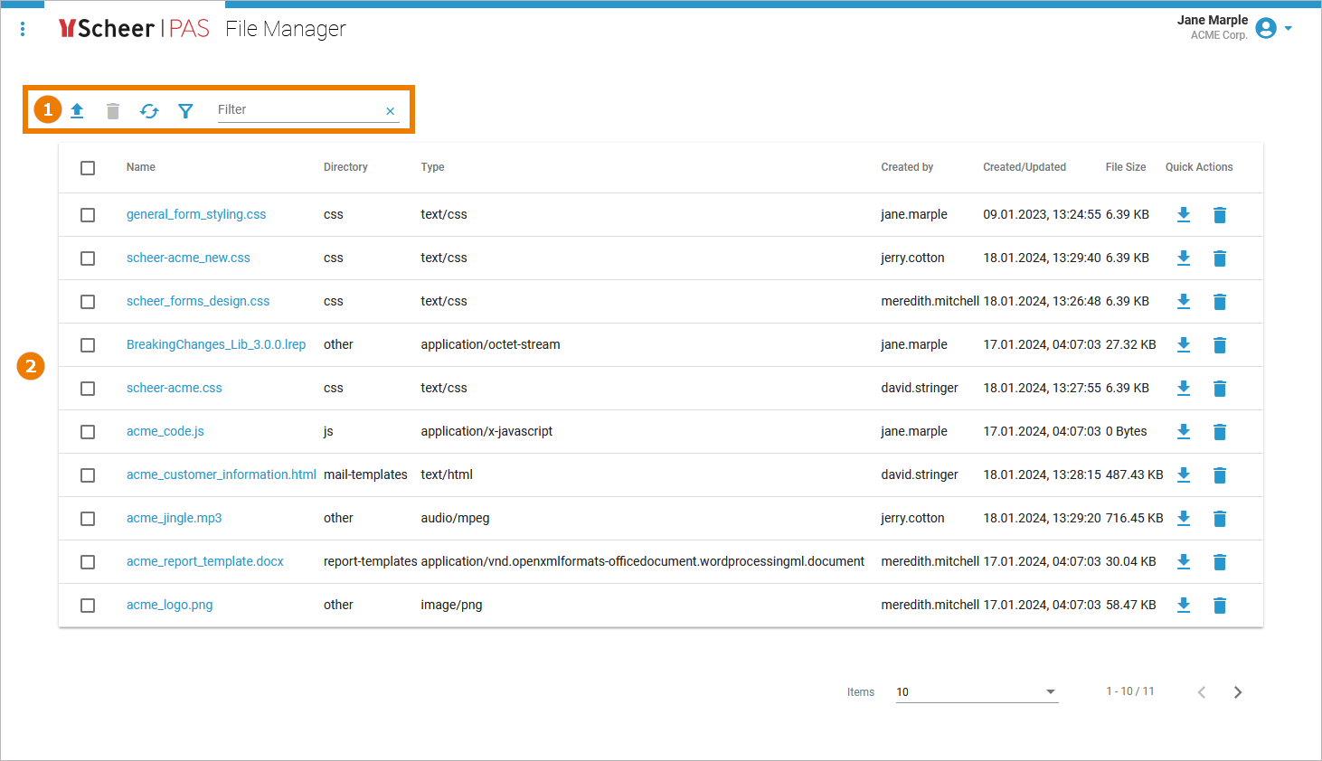
Task: Open acme_customer_information.html via its link
Action: tap(221, 474)
